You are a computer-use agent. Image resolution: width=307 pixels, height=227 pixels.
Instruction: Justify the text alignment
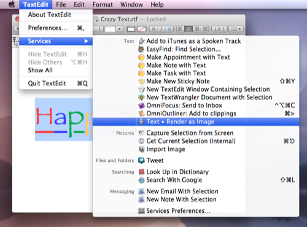pos(204,29)
